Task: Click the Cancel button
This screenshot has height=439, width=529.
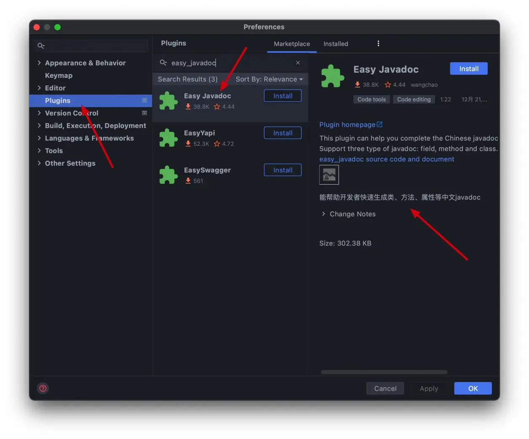Action: [x=385, y=388]
